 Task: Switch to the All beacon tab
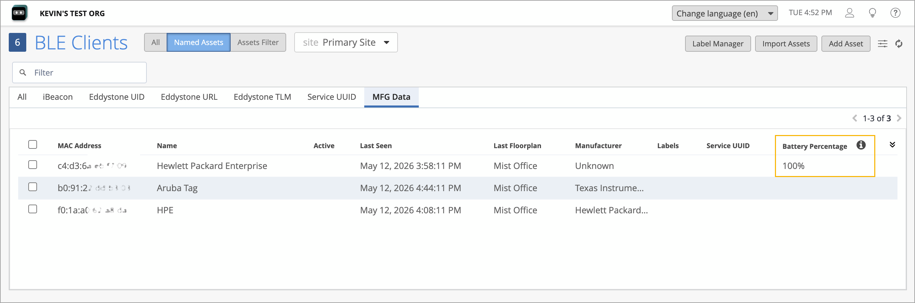[x=22, y=97]
